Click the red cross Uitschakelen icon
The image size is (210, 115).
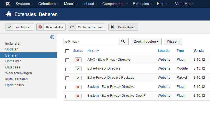(x=40, y=27)
